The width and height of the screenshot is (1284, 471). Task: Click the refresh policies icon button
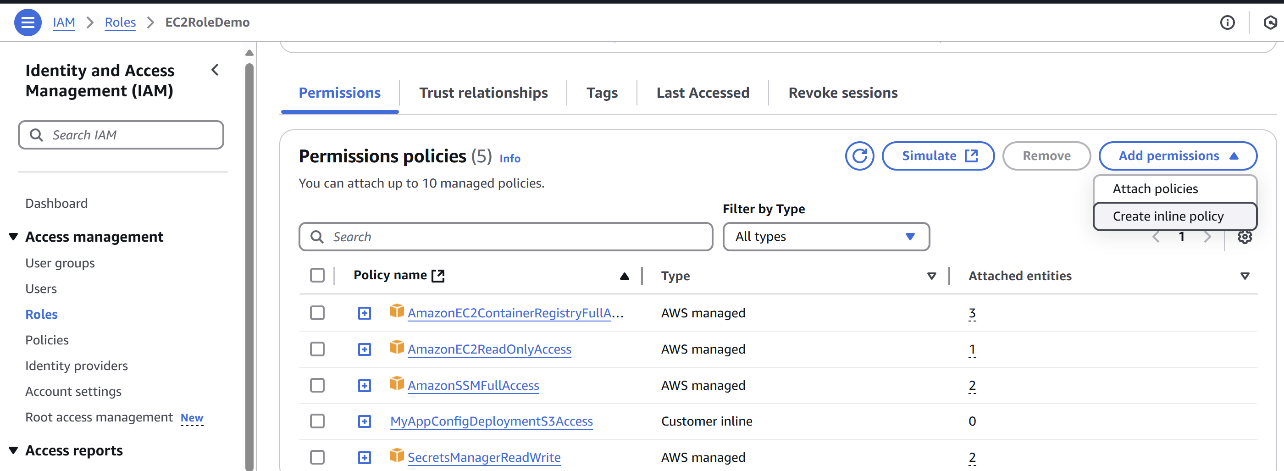tap(859, 156)
